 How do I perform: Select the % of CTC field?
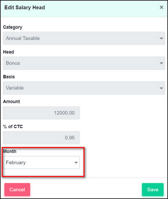41,138
